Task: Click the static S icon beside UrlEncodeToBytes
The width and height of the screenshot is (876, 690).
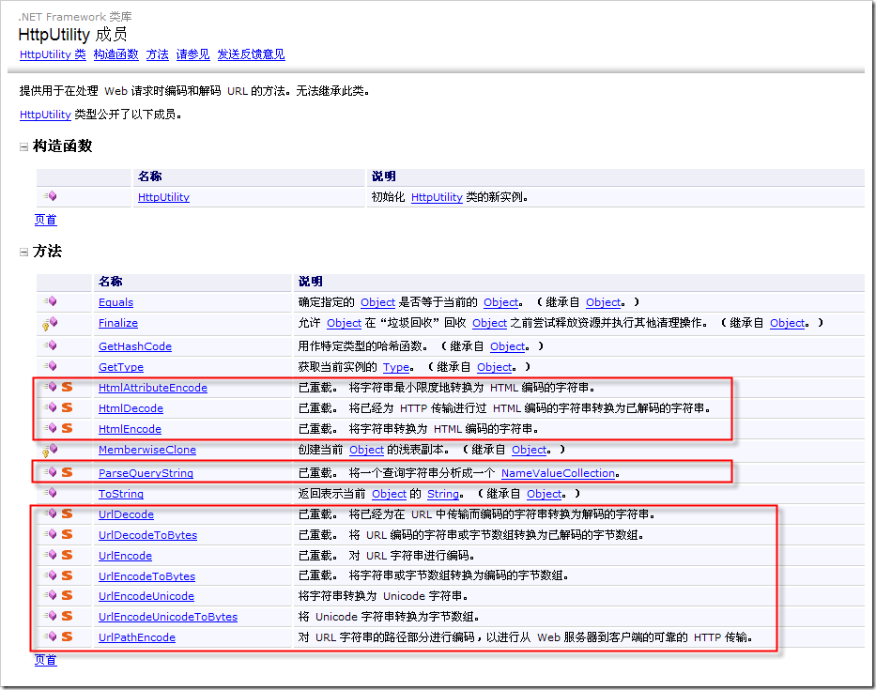Action: click(x=67, y=575)
